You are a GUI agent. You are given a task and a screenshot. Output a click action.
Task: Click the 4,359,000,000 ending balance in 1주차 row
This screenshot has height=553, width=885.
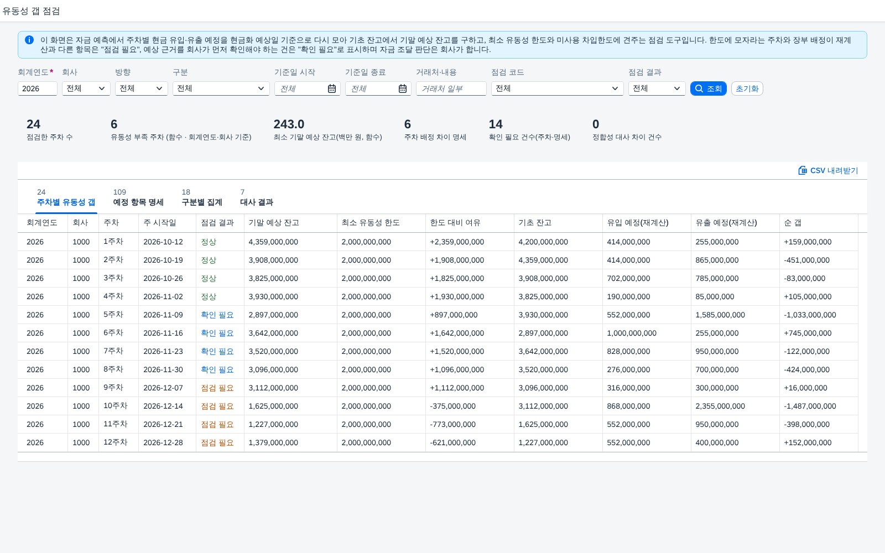[273, 242]
